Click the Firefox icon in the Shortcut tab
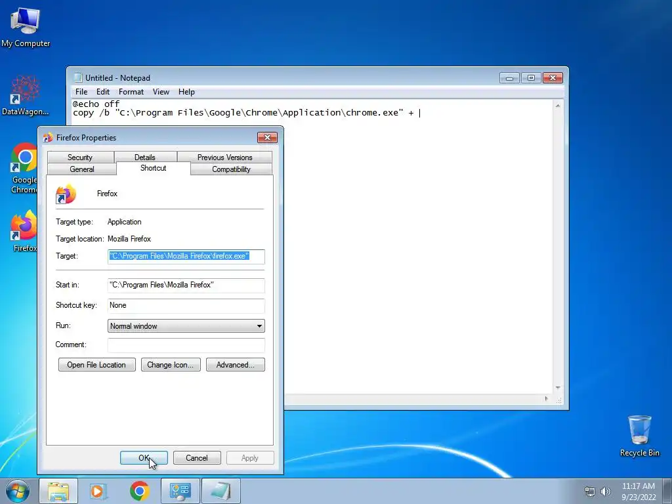The image size is (672, 504). pyautogui.click(x=66, y=194)
